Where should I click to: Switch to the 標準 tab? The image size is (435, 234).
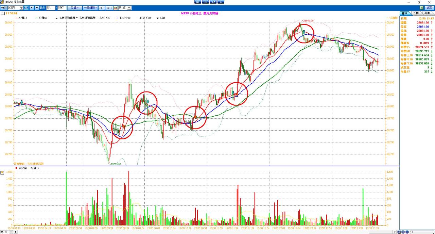(405, 13)
